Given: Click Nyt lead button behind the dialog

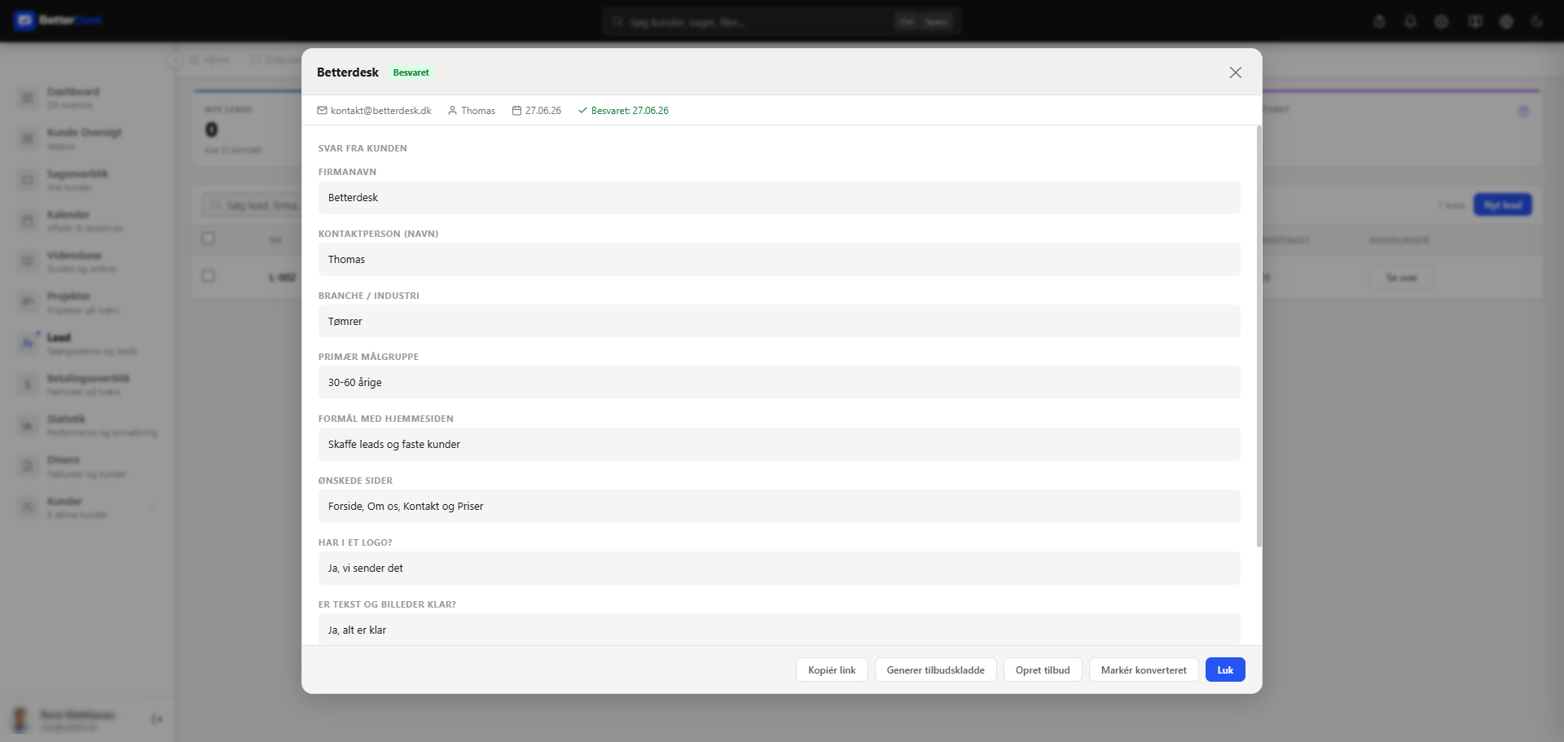Looking at the screenshot, I should 1503,204.
